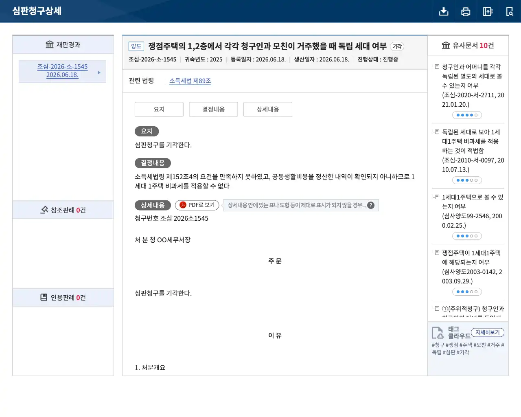Click the 1. 처부개요 heading
This screenshot has height=417, width=521.
tap(150, 367)
